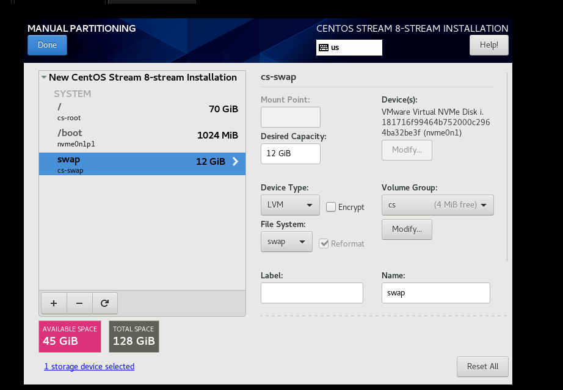Open the File System swap dropdown
Viewport: 563px width, 390px height.
coord(286,242)
